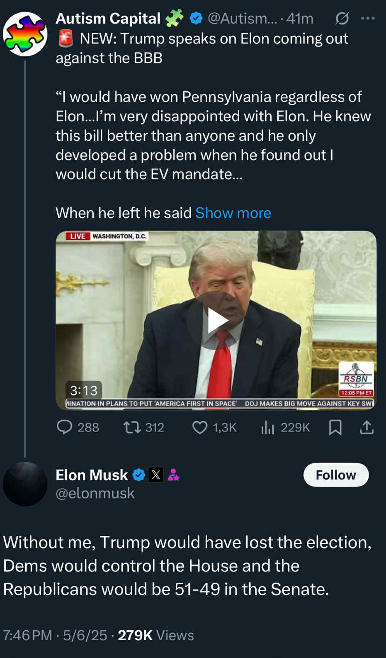386x658 pixels.
Task: Bookmark the Autism Capital post
Action: [335, 427]
